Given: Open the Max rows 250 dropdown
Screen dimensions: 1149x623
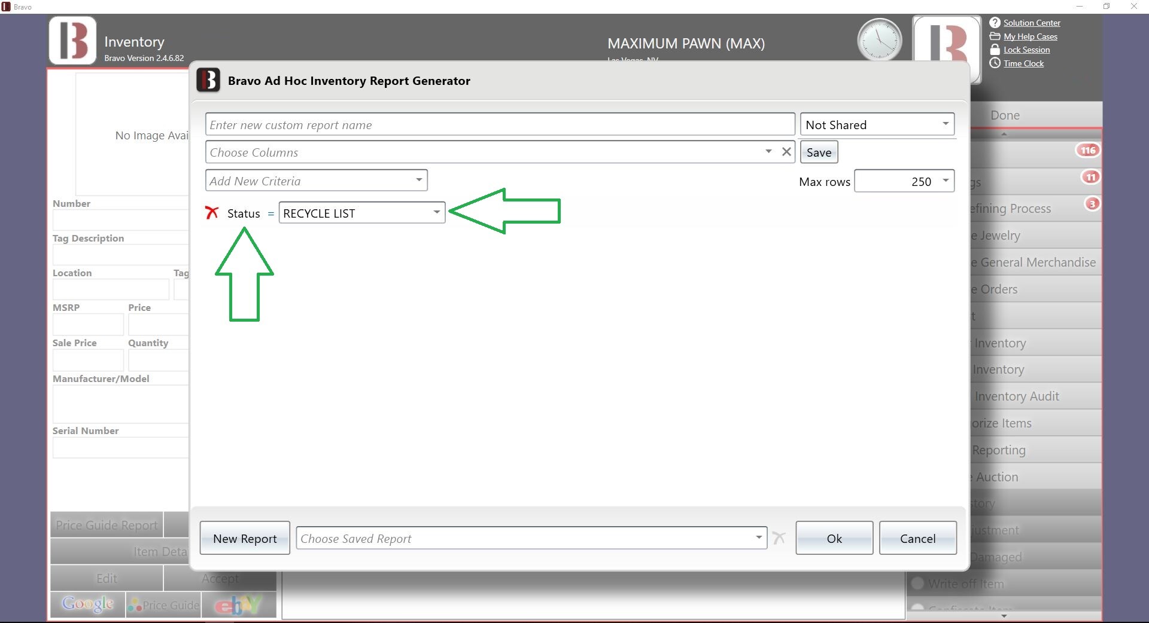Looking at the screenshot, I should point(904,181).
